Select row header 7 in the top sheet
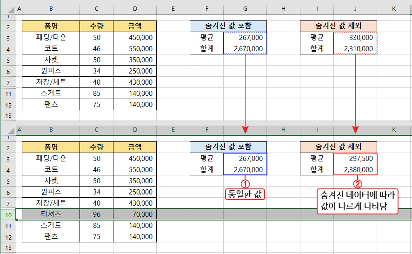The image size is (412, 254). click(8, 82)
